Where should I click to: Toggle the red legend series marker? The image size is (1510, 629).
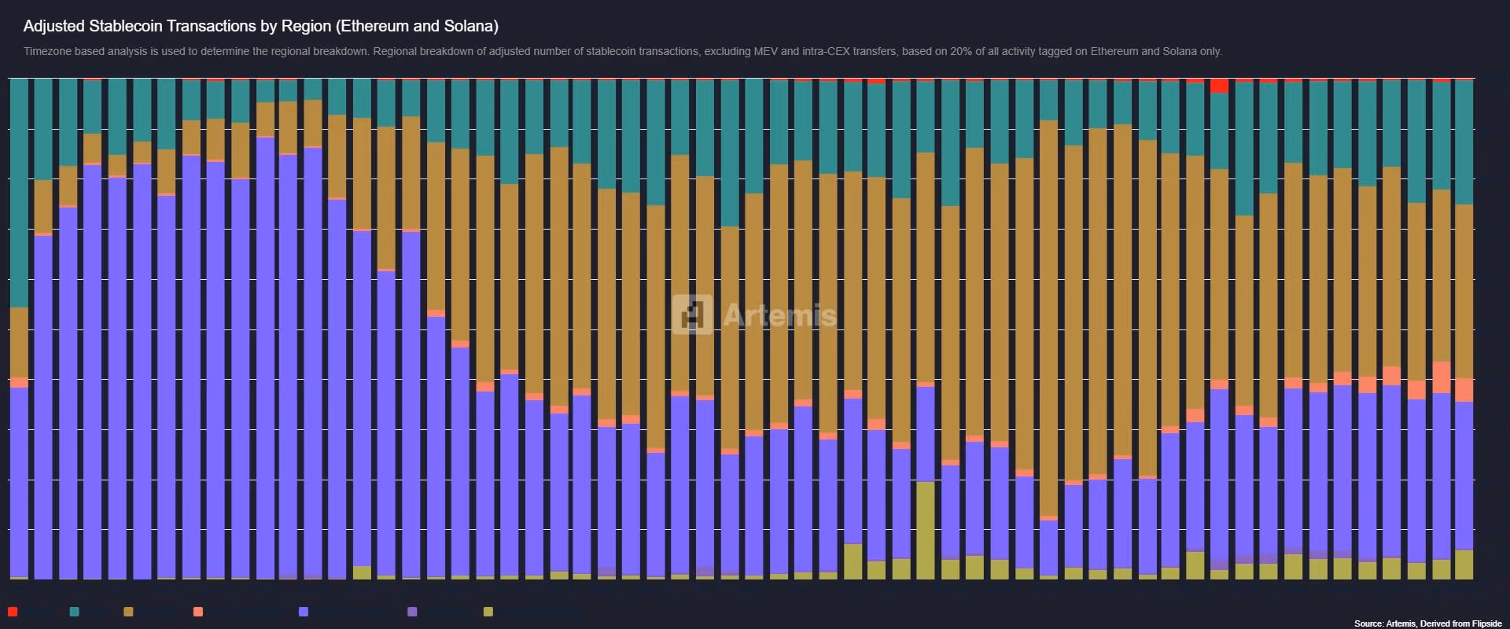click(x=13, y=612)
